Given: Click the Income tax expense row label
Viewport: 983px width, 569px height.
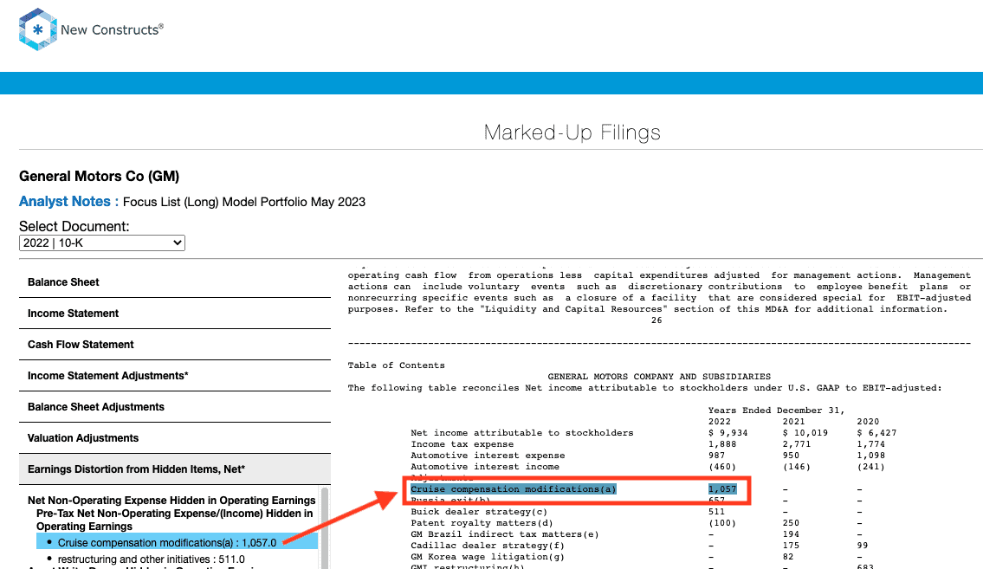Looking at the screenshot, I should click(462, 444).
